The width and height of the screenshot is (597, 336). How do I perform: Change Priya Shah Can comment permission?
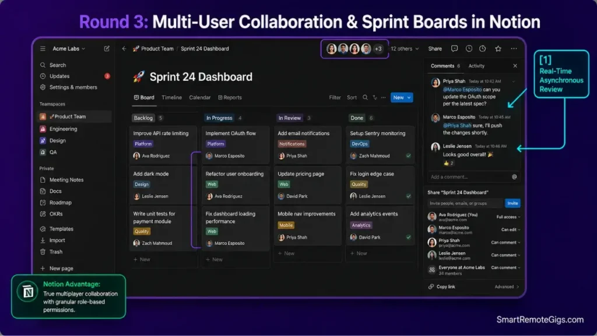(505, 242)
